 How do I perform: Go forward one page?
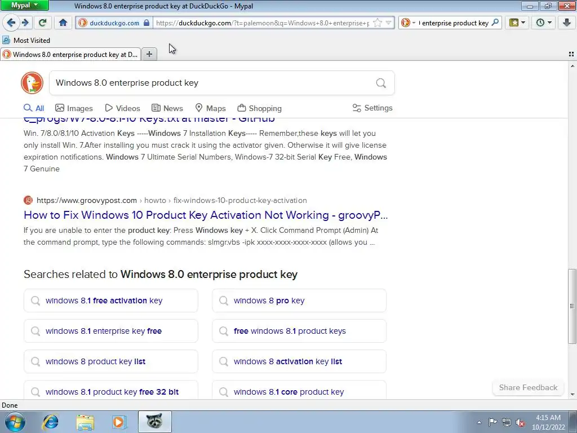click(25, 23)
